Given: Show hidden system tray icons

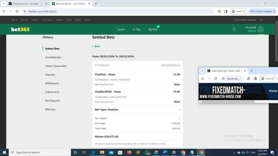Looking at the screenshot, I should (x=234, y=152).
